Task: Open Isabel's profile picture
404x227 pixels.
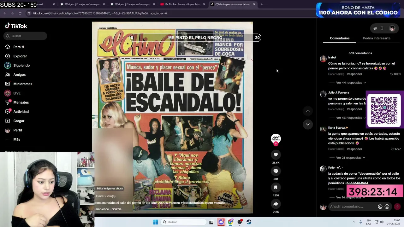Action: (323, 59)
